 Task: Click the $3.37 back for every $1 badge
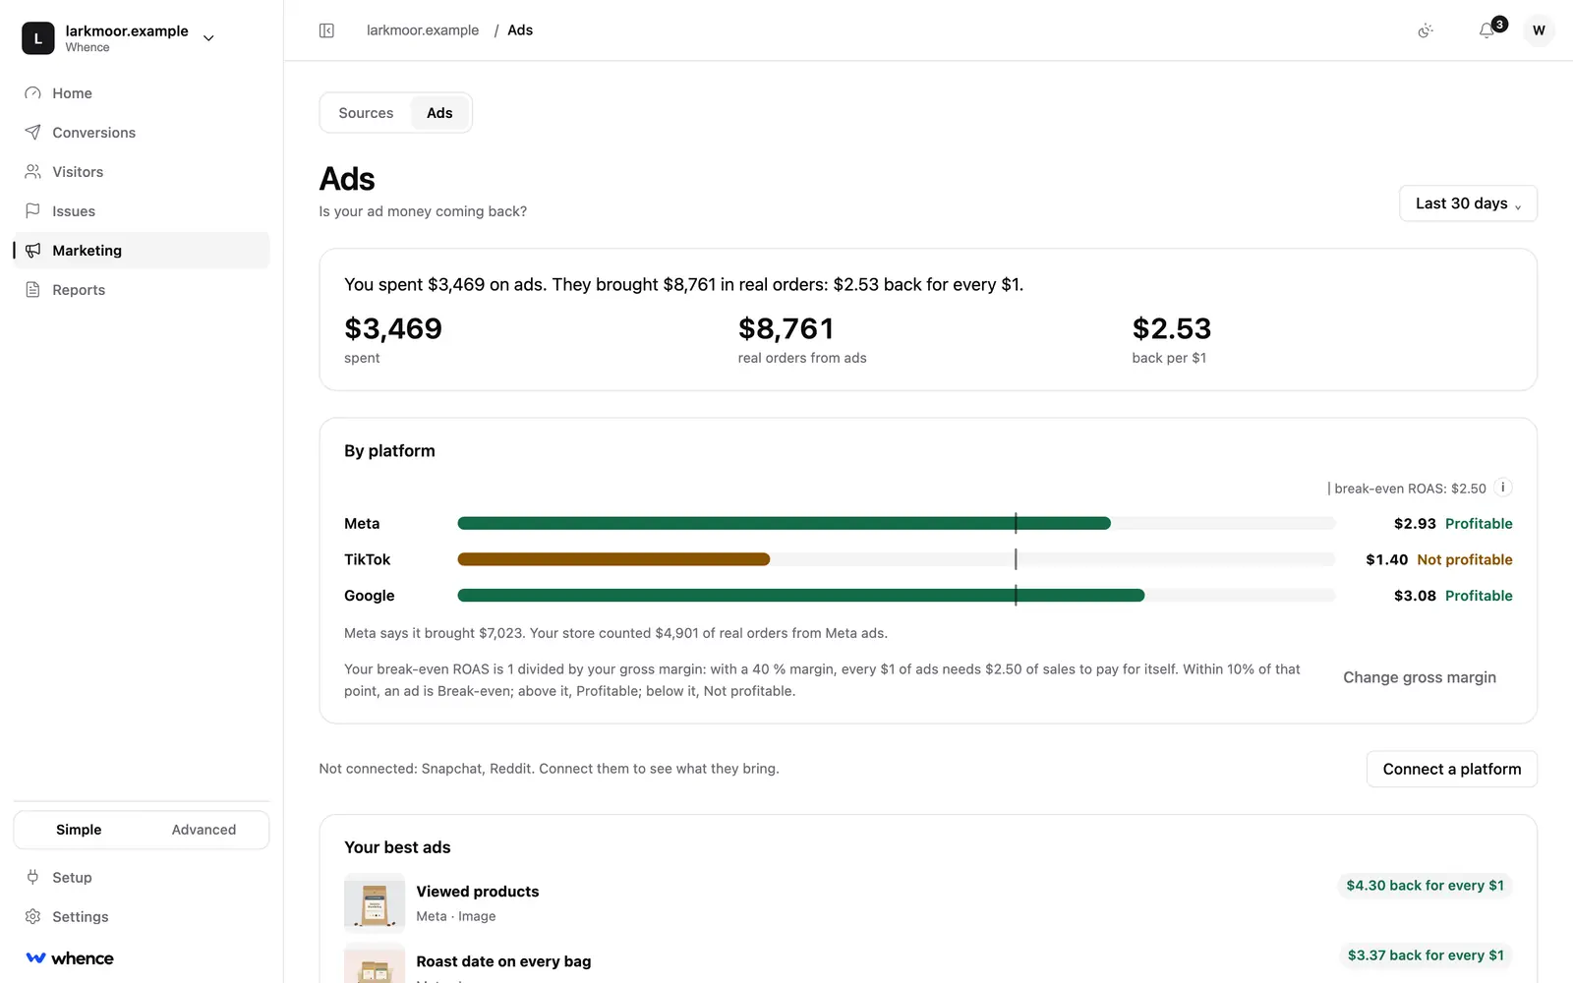1426,955
